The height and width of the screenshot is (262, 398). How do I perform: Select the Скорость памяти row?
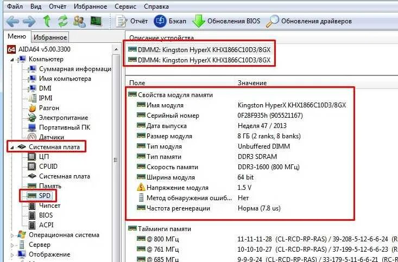218,167
